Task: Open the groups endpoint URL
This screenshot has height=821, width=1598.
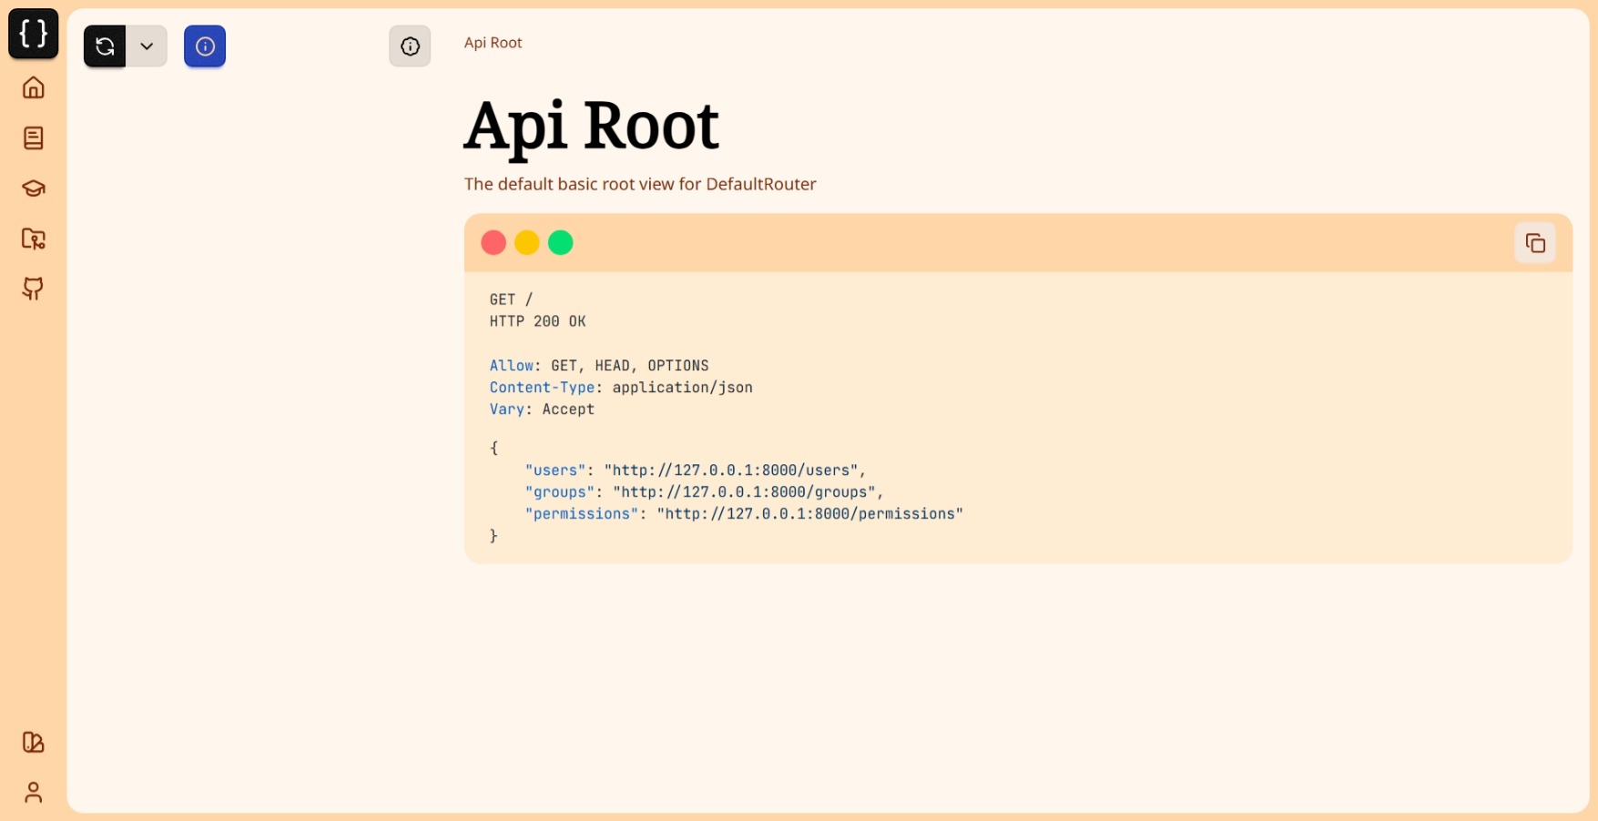Action: coord(745,492)
